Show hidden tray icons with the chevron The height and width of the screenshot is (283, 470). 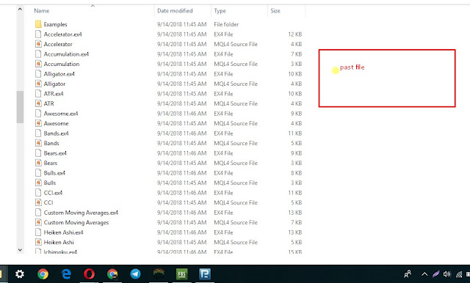pos(424,273)
